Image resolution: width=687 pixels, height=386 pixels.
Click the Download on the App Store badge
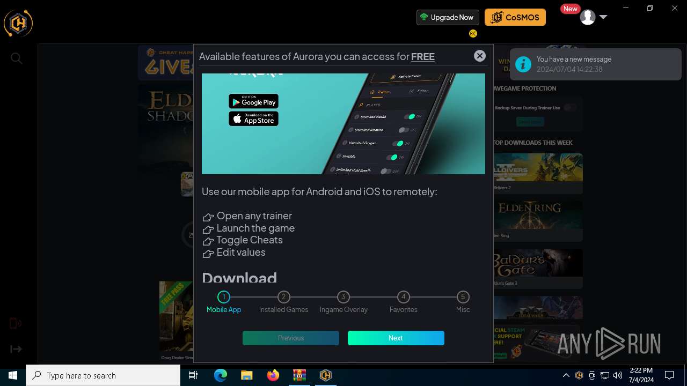pyautogui.click(x=253, y=118)
